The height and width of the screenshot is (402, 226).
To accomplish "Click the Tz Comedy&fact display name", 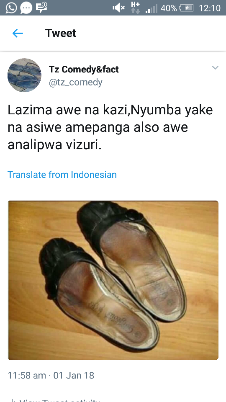I will pyautogui.click(x=84, y=69).
